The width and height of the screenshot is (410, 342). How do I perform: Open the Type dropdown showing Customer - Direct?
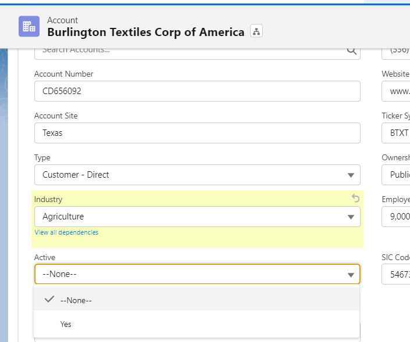tap(197, 175)
